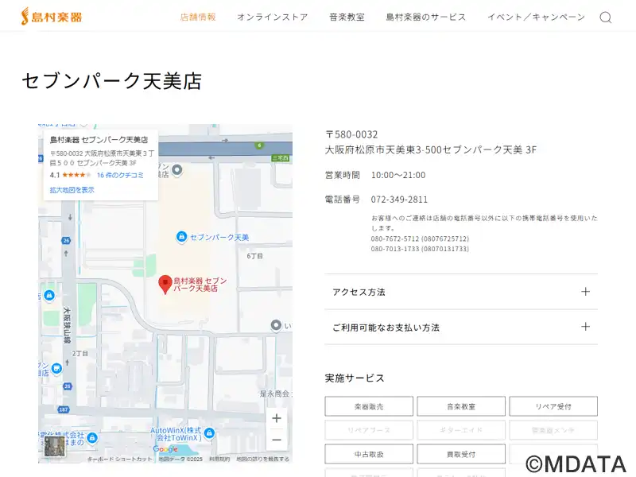Click the 大阪狭山線 road label
This screenshot has height=477, width=636.
(x=67, y=325)
